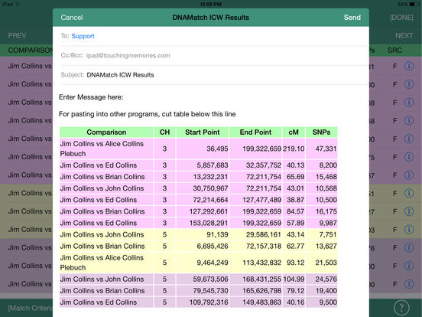
Task: Go to NEXT results page
Action: pyautogui.click(x=404, y=35)
